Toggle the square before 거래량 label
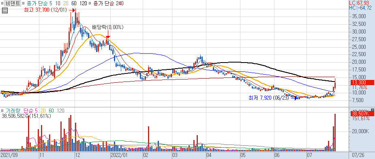375x159 pixels. coord(2,111)
